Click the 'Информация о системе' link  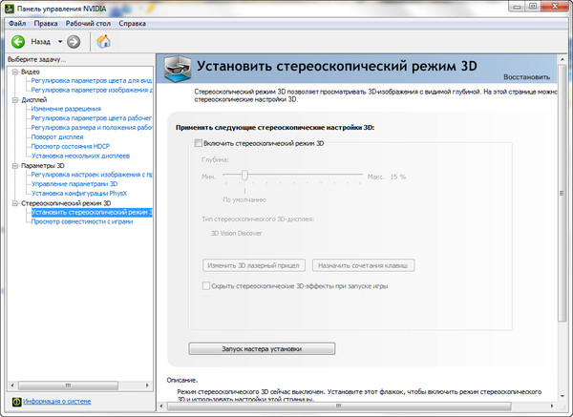tap(58, 402)
